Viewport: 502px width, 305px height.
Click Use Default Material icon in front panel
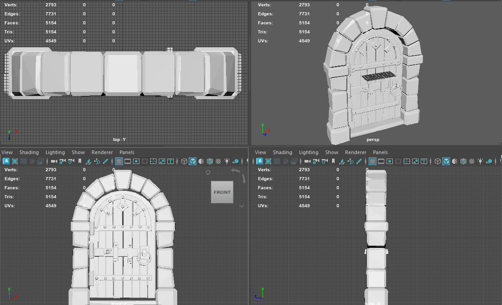pos(201,161)
